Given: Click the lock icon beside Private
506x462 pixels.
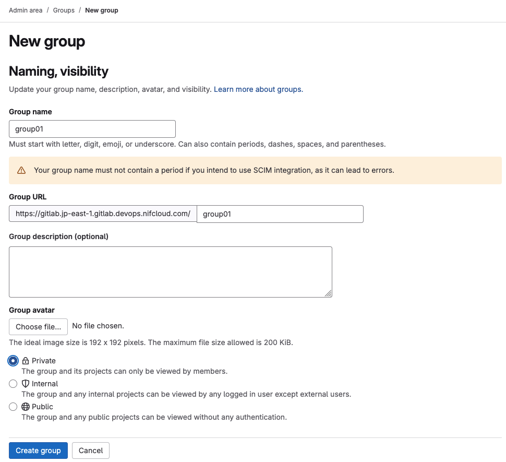Looking at the screenshot, I should [x=26, y=361].
